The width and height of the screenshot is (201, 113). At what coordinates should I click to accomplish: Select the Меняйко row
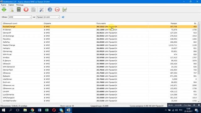[x=100, y=39]
